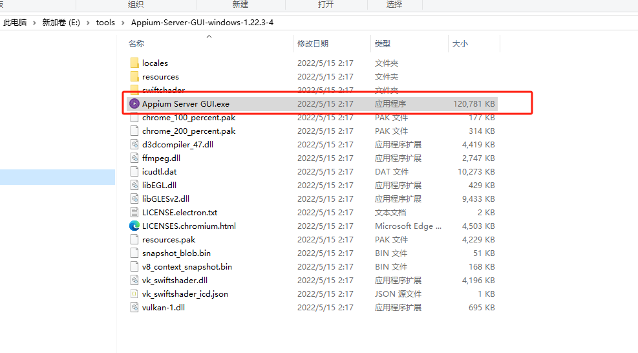Screen dimensions: 638x353
Task: Select the file name Appium Server GUI.exe
Action: pos(186,104)
